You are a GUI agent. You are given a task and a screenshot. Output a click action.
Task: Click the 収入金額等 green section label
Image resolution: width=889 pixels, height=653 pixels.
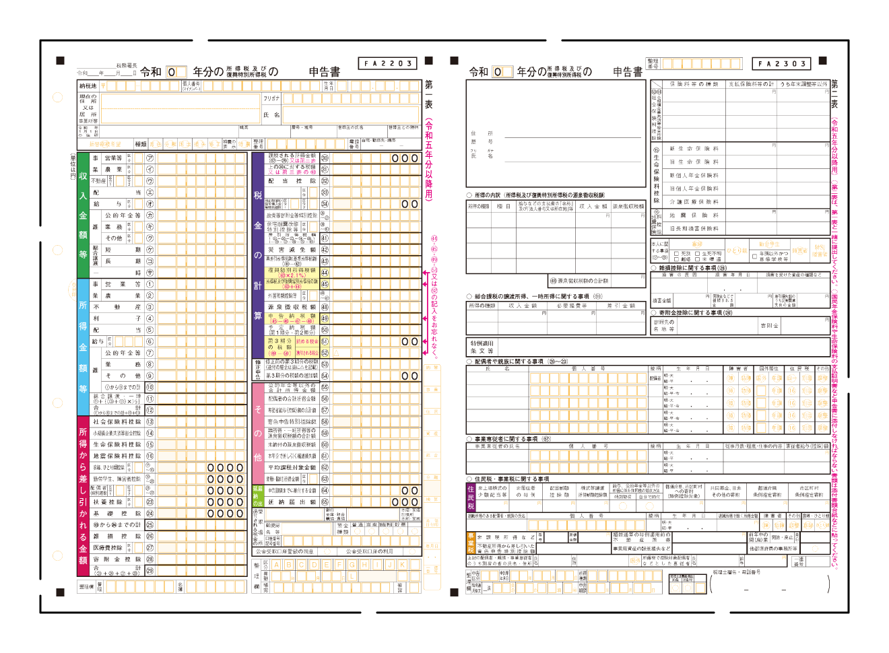[x=84, y=215]
